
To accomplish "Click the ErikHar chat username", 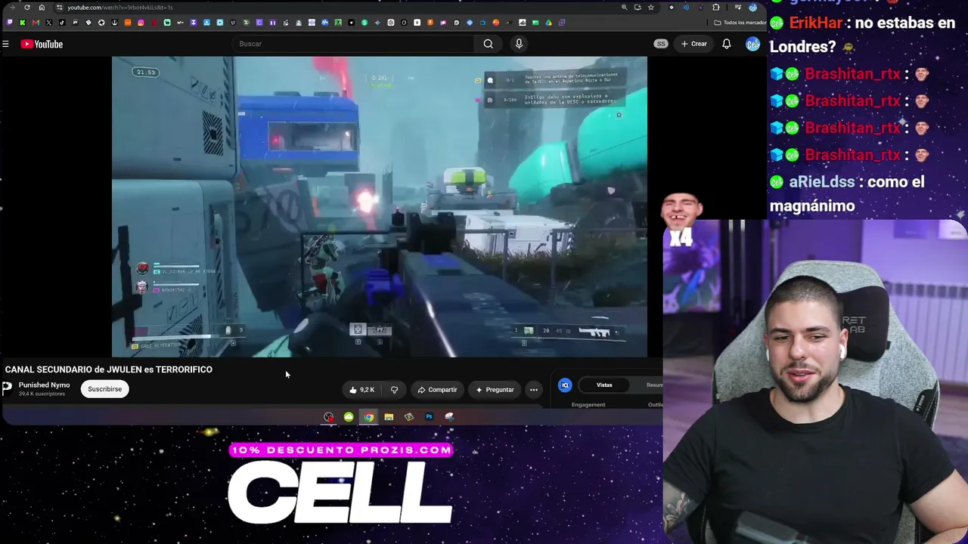I will coord(815,23).
